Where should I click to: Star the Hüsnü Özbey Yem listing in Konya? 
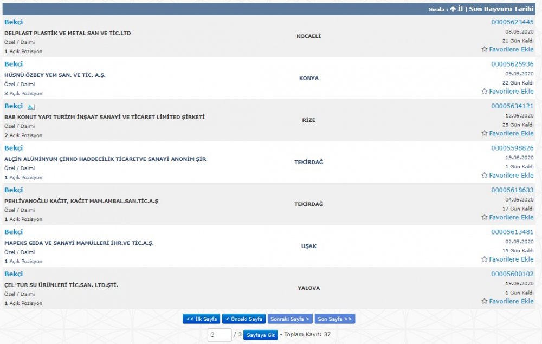[x=485, y=92]
